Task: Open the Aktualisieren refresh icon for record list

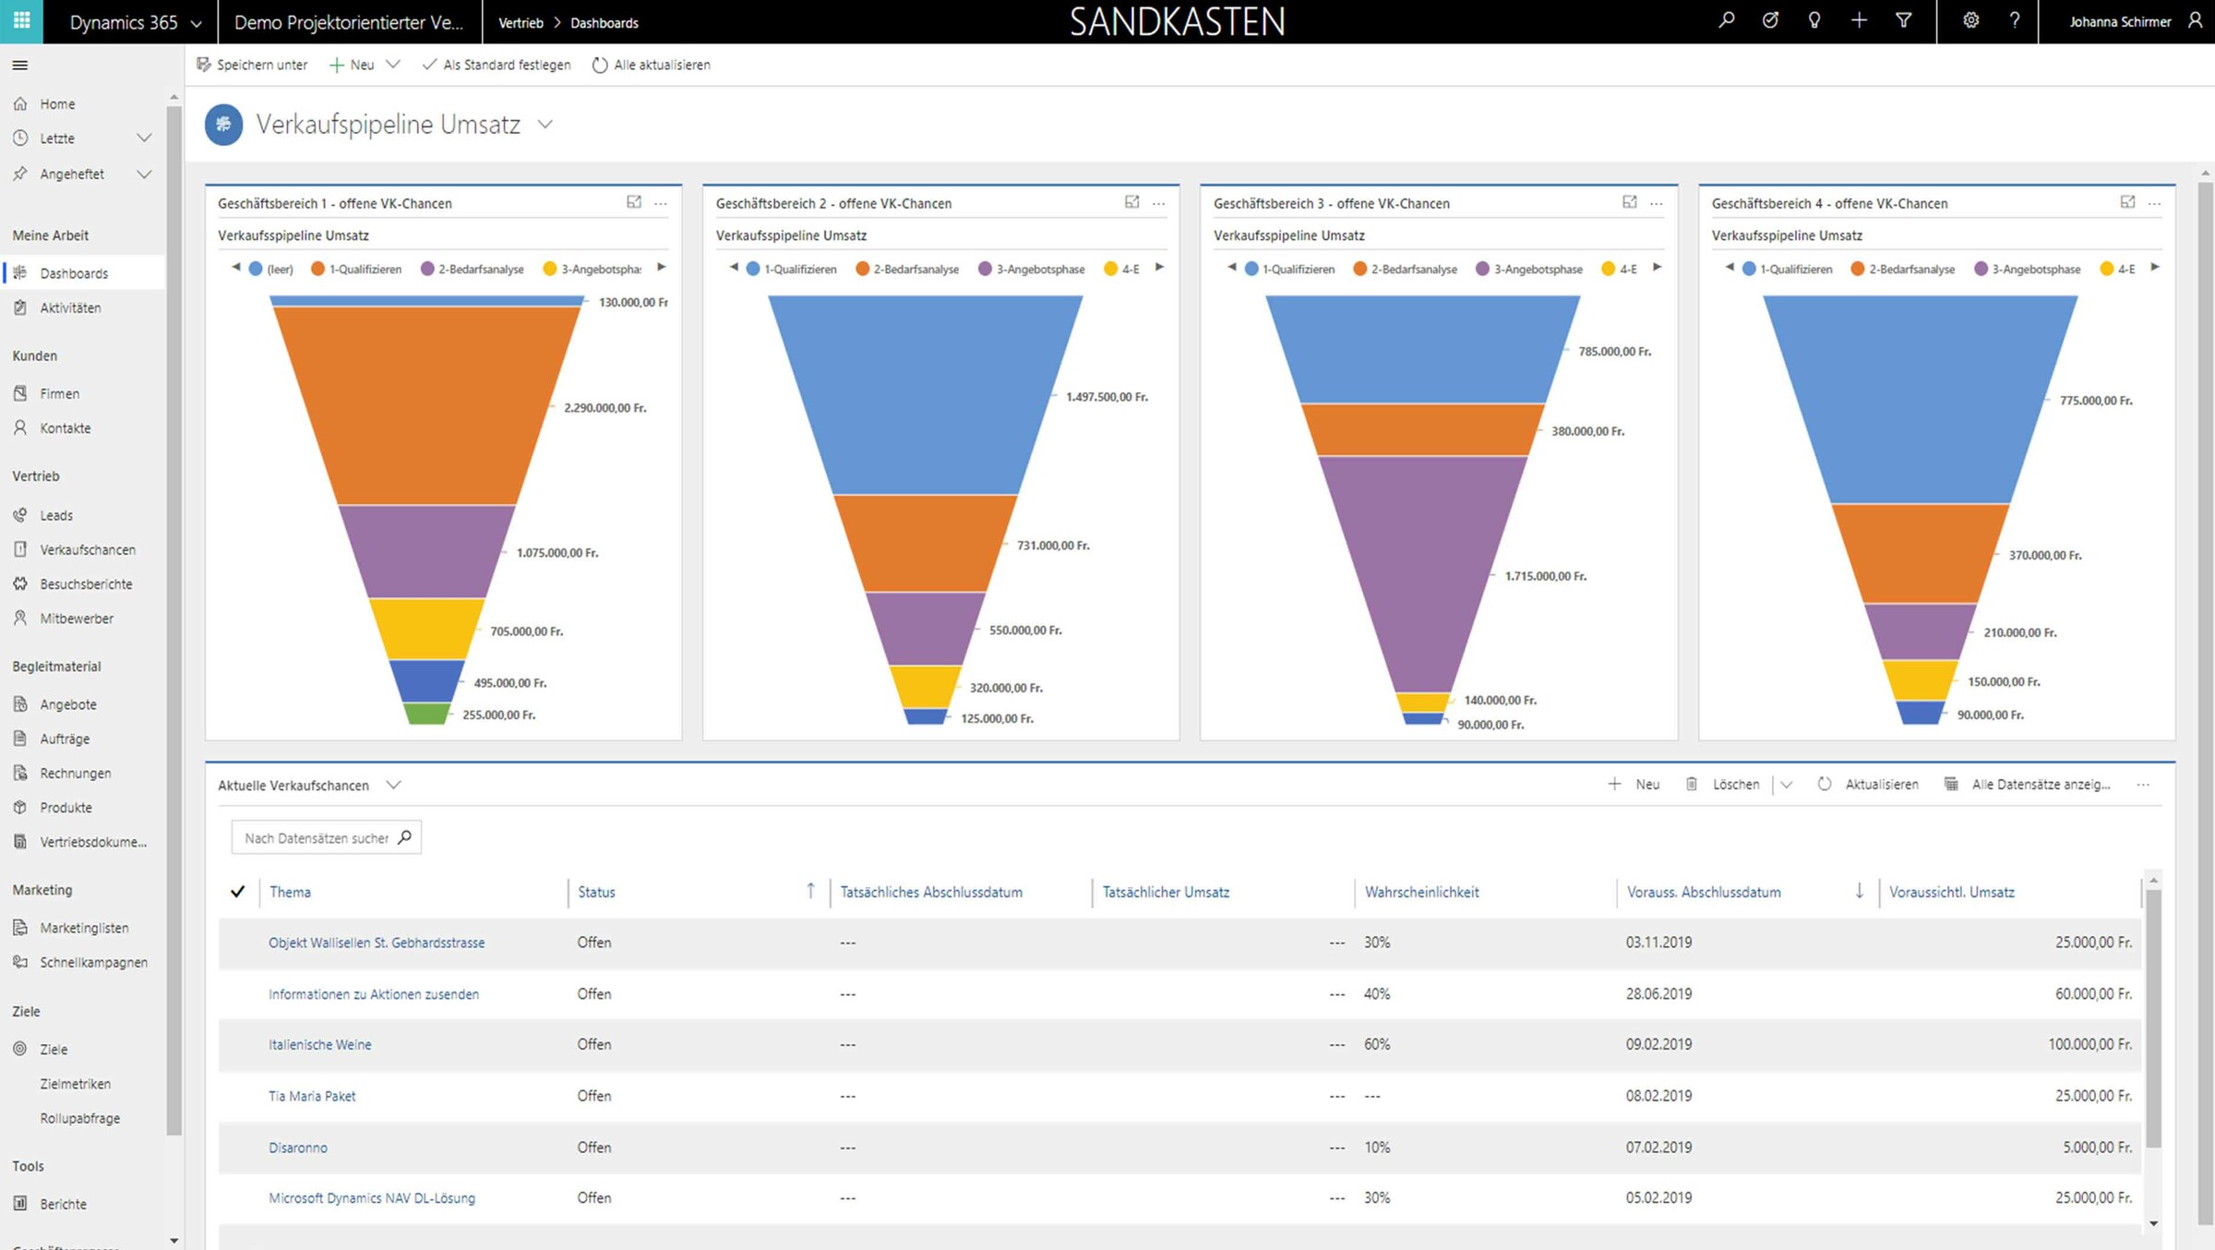Action: [1826, 784]
